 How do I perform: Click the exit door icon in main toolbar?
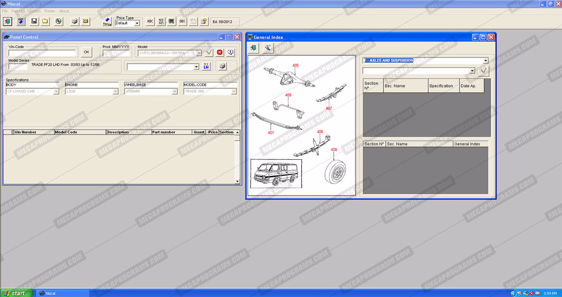tap(7, 21)
